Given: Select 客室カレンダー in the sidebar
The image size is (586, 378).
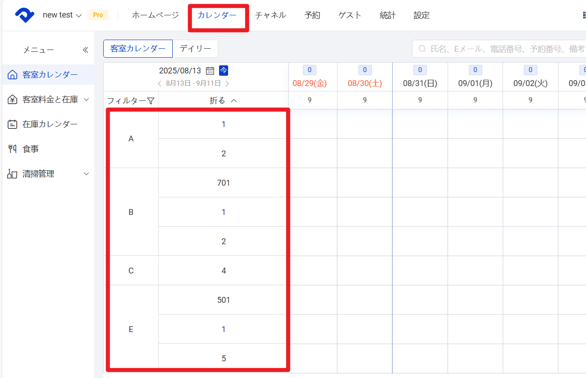Looking at the screenshot, I should pos(50,75).
